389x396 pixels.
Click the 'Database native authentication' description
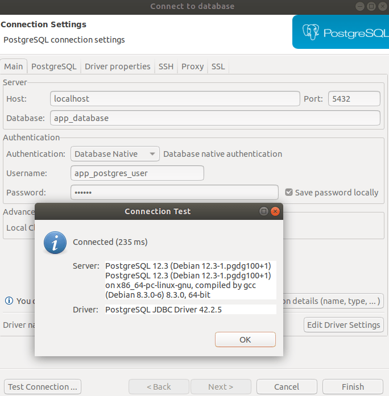pos(223,154)
